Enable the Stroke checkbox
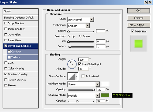The width and height of the screenshot is (153, 112). click(x=6, y=85)
